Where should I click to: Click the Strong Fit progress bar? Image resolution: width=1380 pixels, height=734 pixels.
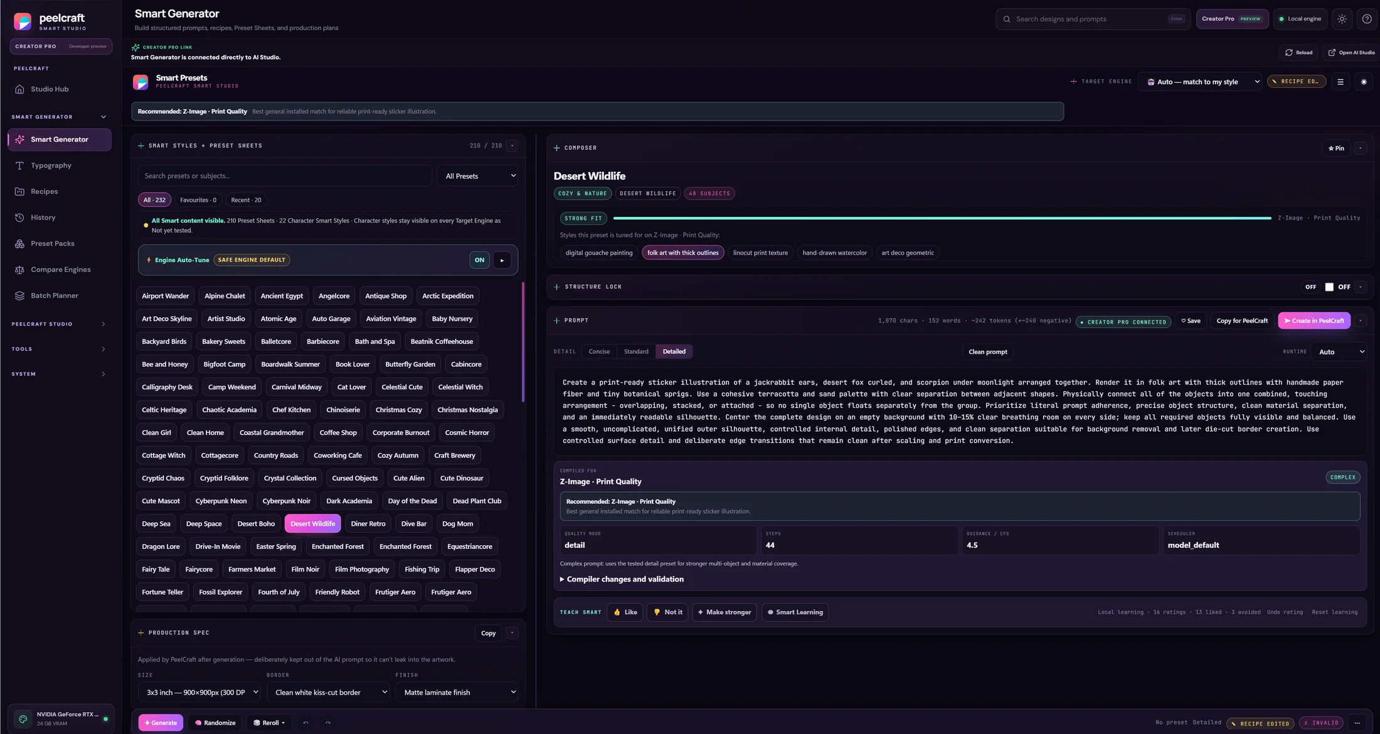coord(942,218)
